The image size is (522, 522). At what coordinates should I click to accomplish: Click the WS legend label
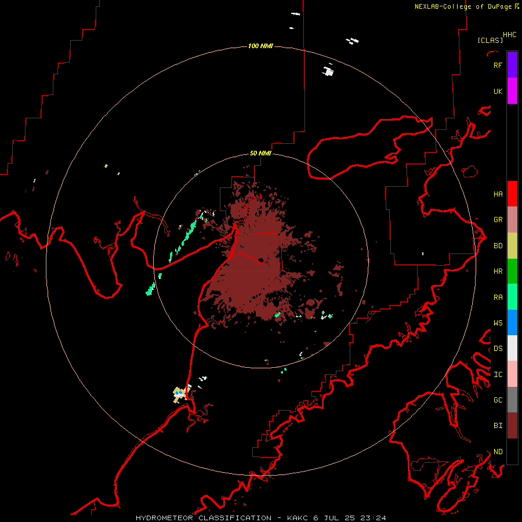[x=498, y=323]
